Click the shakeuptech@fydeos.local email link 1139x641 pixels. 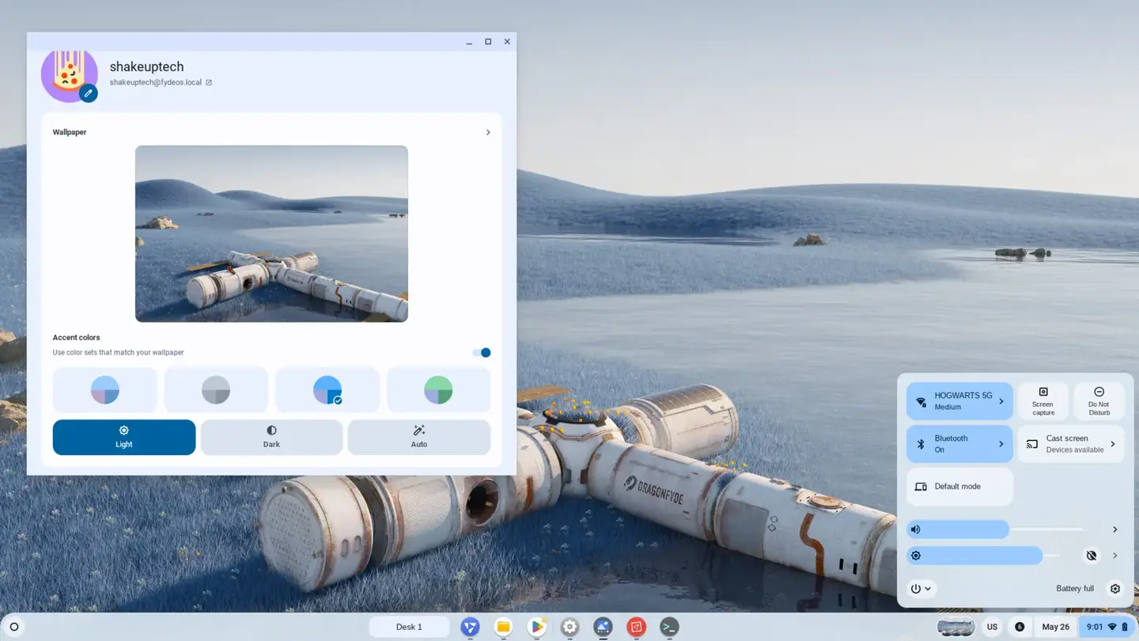pos(157,82)
